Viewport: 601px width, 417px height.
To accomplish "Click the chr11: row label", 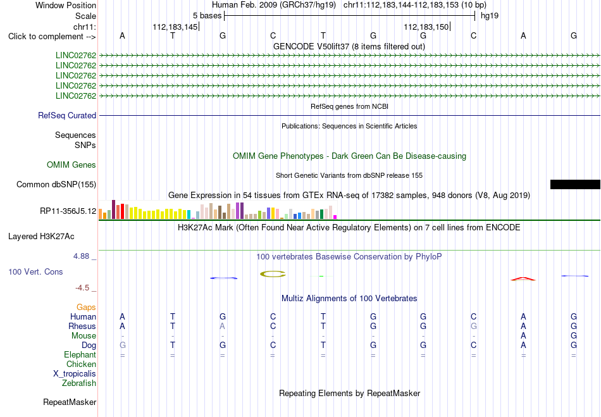I will [85, 27].
